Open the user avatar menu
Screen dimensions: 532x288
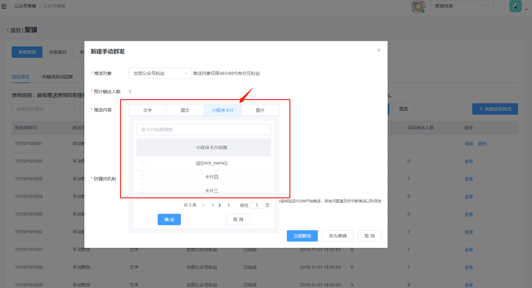pos(515,6)
